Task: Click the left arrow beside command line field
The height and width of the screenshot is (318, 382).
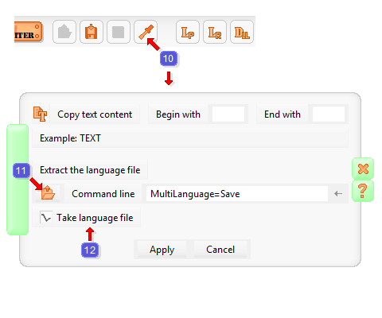Action: (x=338, y=194)
